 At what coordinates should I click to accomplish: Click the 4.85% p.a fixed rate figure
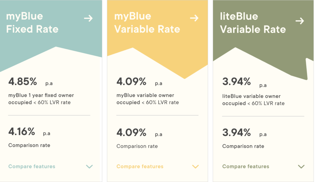tap(23, 82)
